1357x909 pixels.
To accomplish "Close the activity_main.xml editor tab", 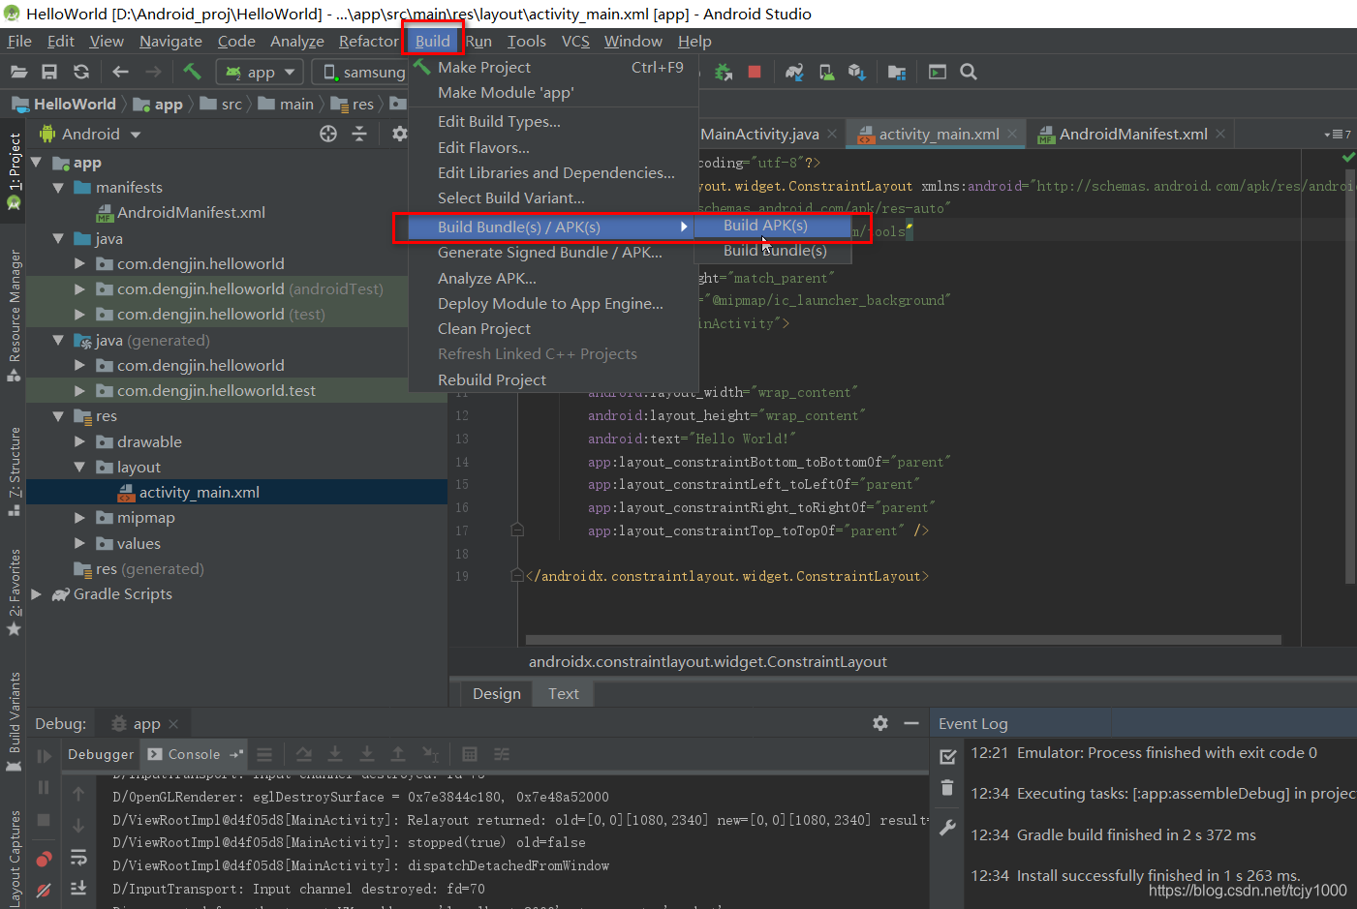I will [1012, 135].
